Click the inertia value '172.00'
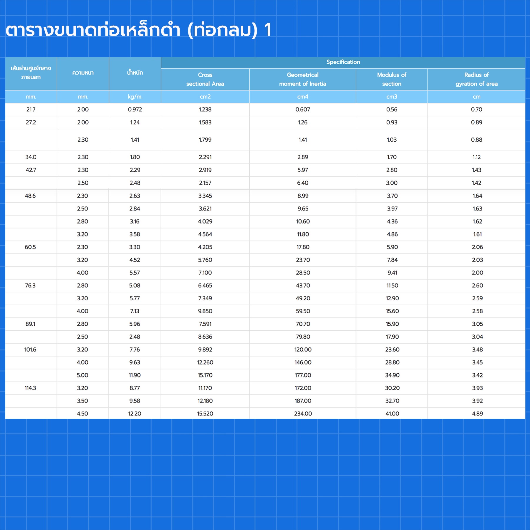Image resolution: width=530 pixels, height=530 pixels. pyautogui.click(x=303, y=388)
